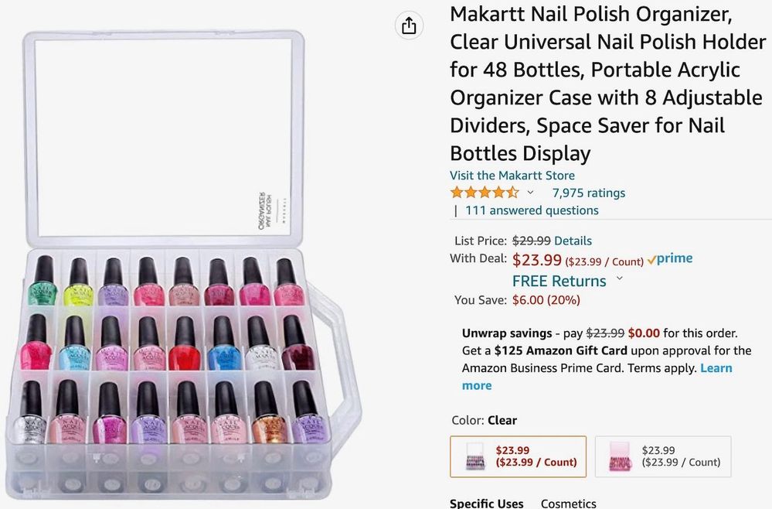Click the pink swatch thumbnail image
772x509 pixels.
tap(620, 456)
